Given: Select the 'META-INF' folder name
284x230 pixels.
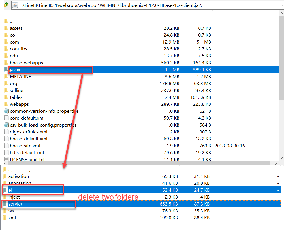Looking at the screenshot, I should pos(20,77).
